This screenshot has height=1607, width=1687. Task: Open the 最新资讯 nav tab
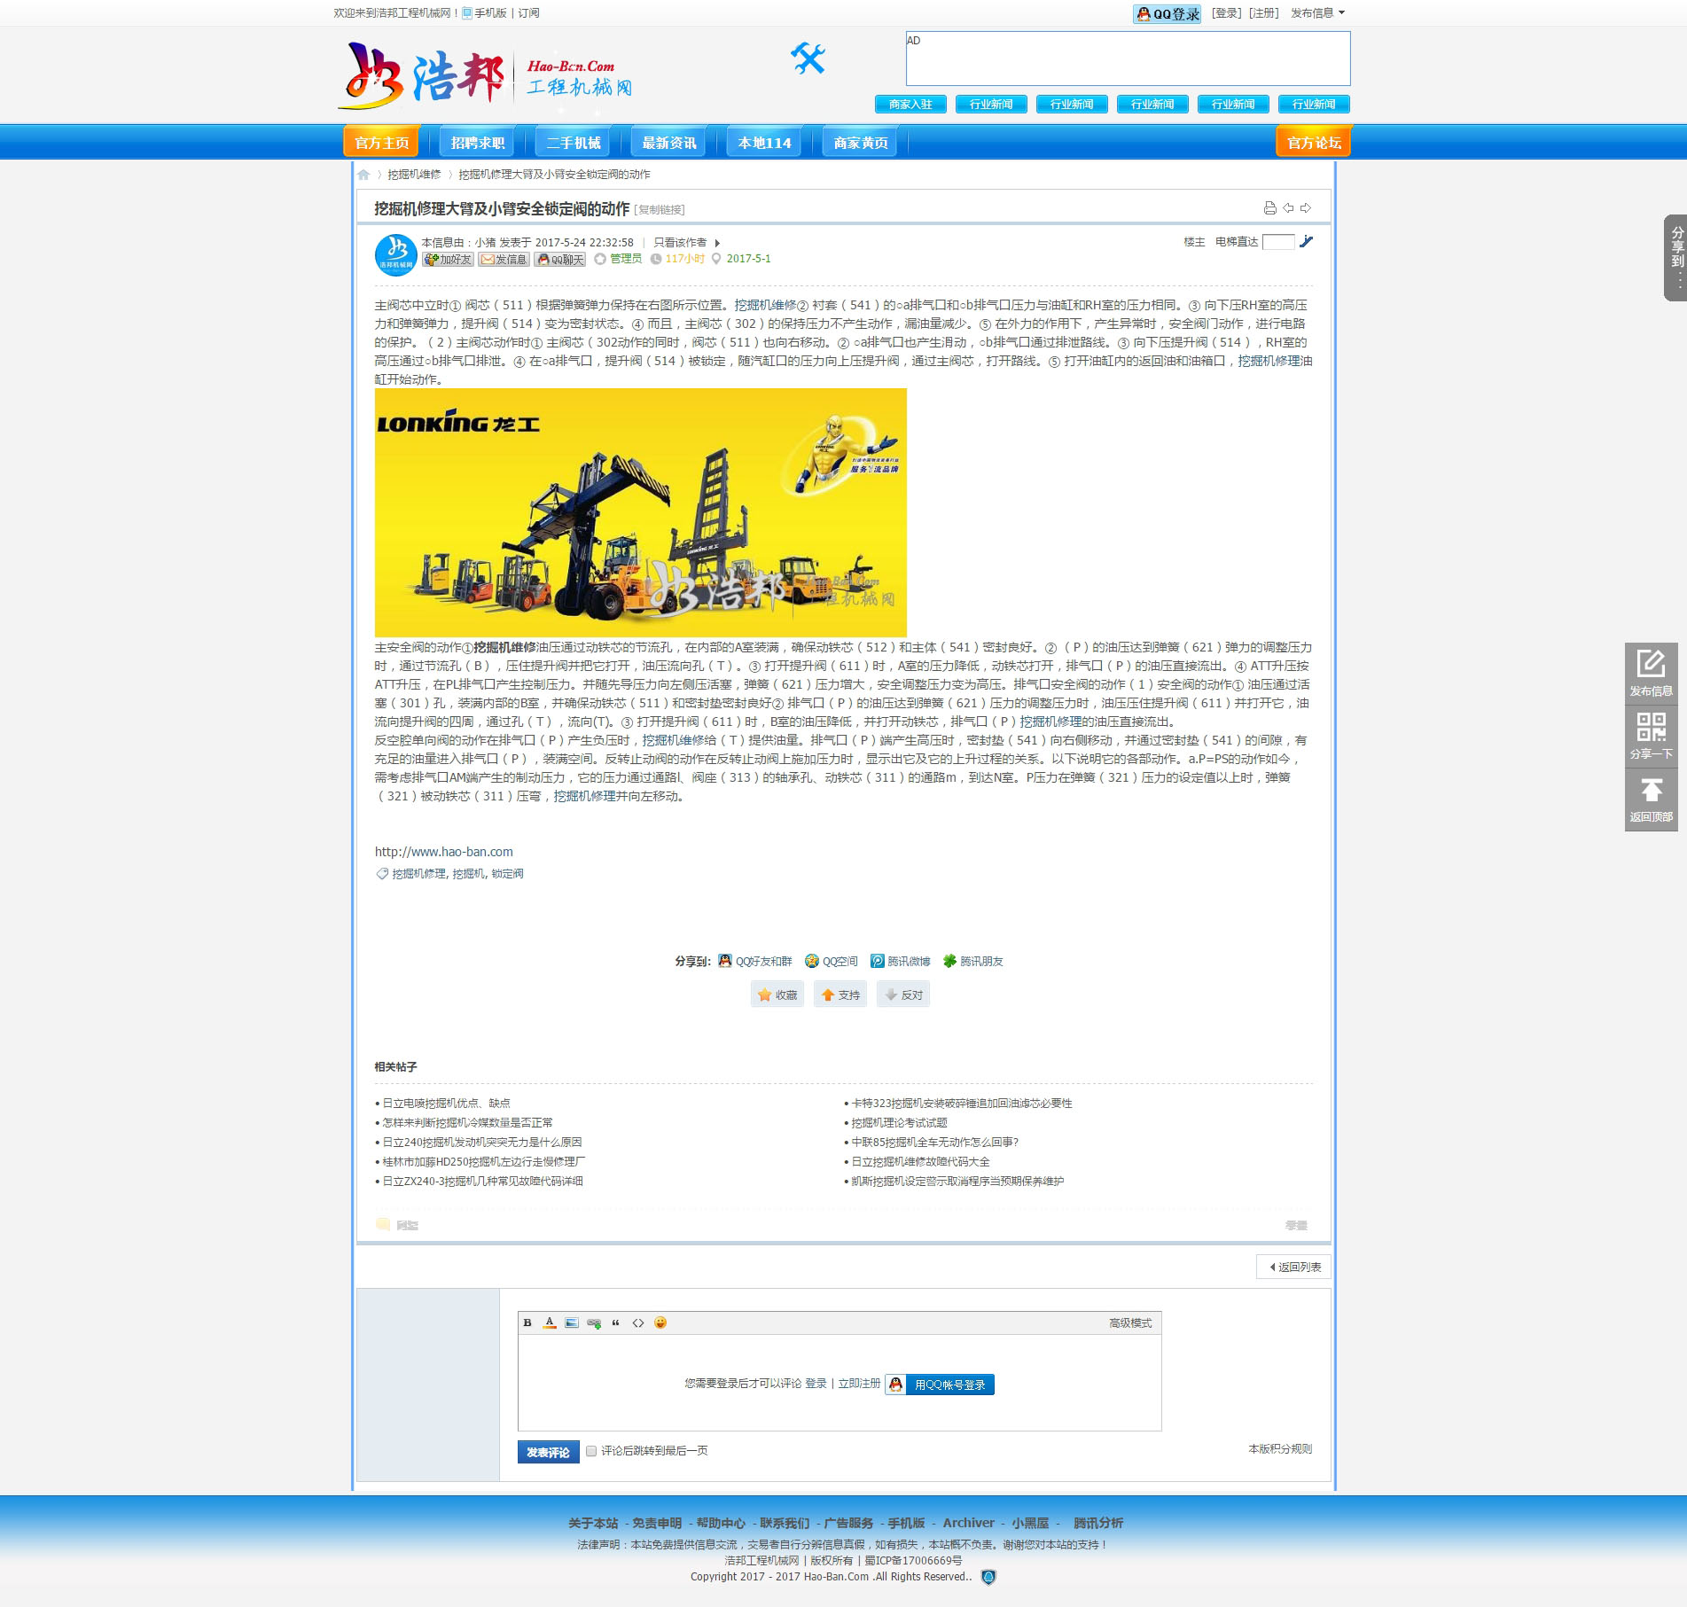tap(669, 142)
